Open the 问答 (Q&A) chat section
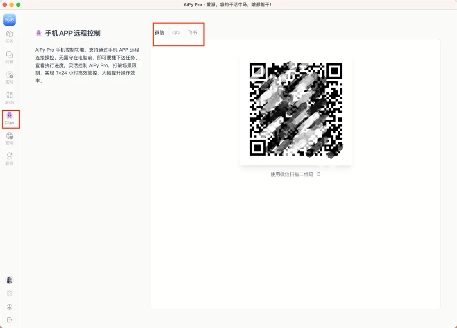This screenshot has width=457, height=328. [x=9, y=57]
